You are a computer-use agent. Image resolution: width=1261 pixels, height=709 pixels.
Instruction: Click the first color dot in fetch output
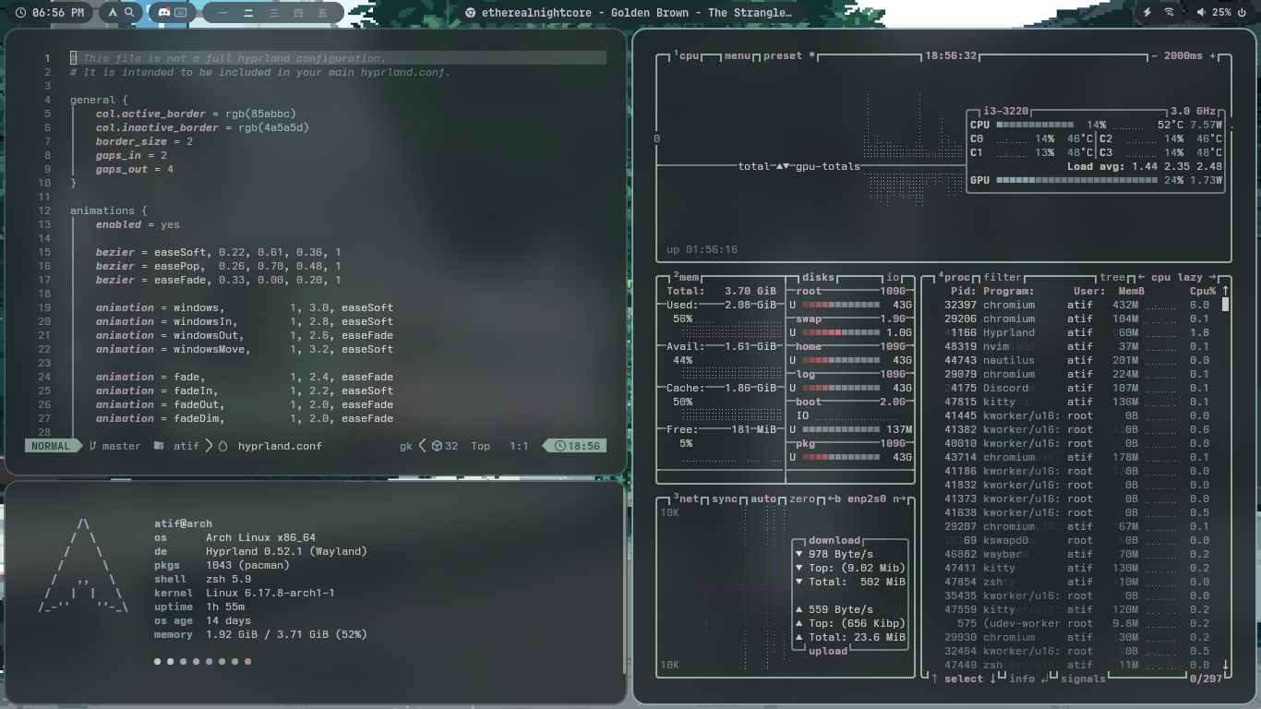158,661
